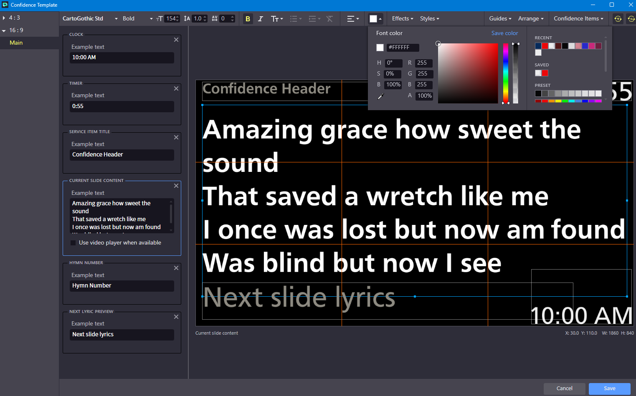The image size is (636, 396).
Task: Click the font color swatch button
Action: pos(375,19)
